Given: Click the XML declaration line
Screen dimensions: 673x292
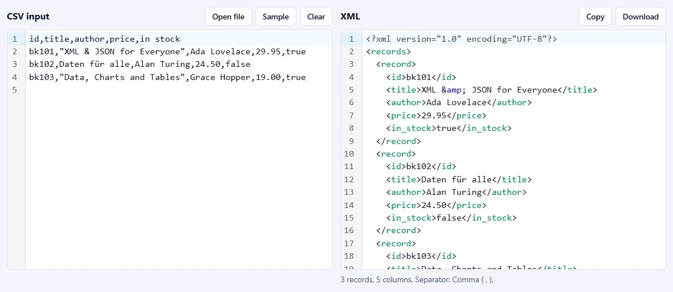Looking at the screenshot, I should tap(461, 39).
